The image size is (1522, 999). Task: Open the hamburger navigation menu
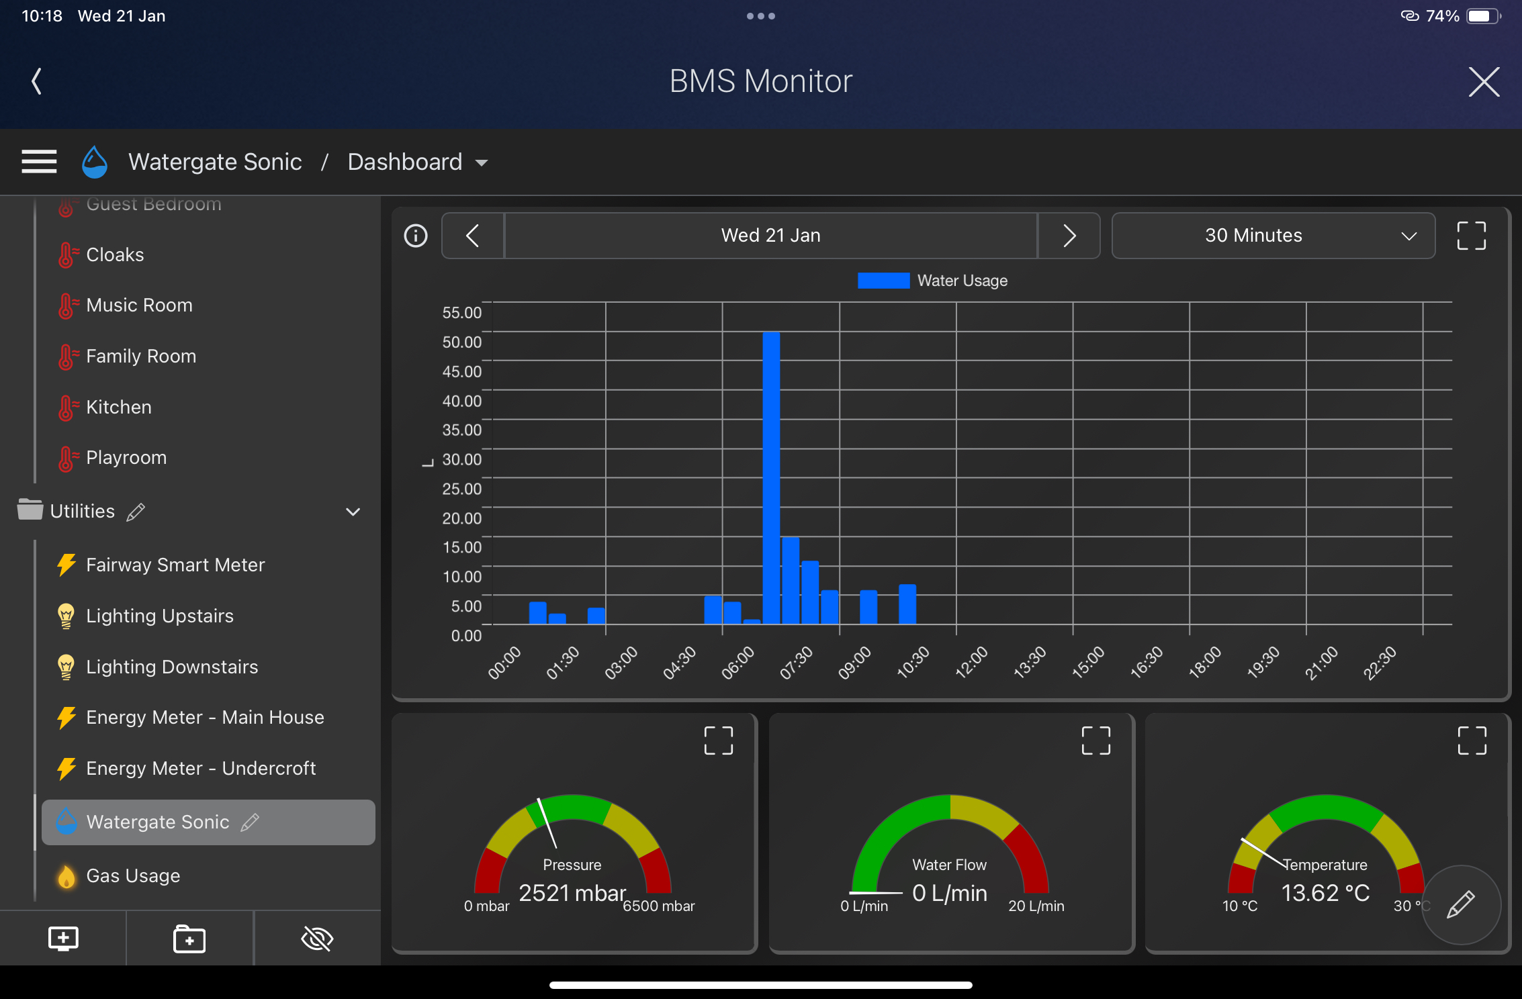[x=39, y=162]
